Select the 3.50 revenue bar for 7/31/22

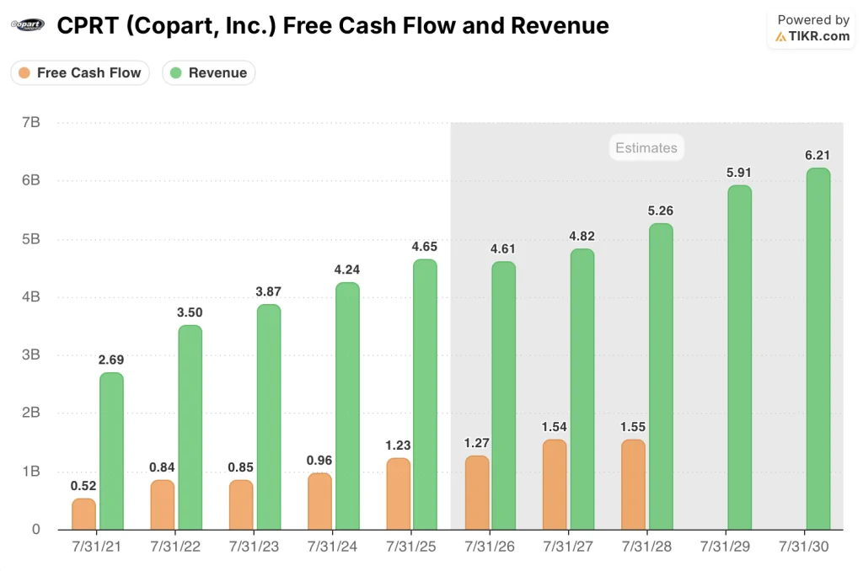[x=190, y=428]
